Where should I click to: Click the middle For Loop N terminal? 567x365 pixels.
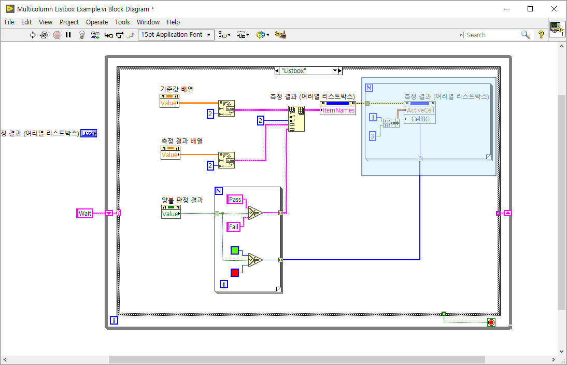[x=219, y=191]
